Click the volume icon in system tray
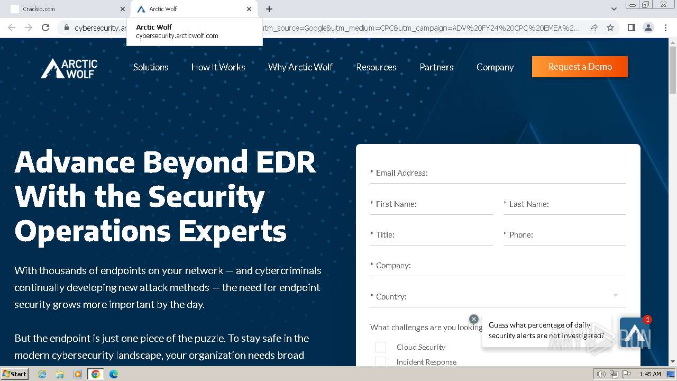 coord(601,374)
